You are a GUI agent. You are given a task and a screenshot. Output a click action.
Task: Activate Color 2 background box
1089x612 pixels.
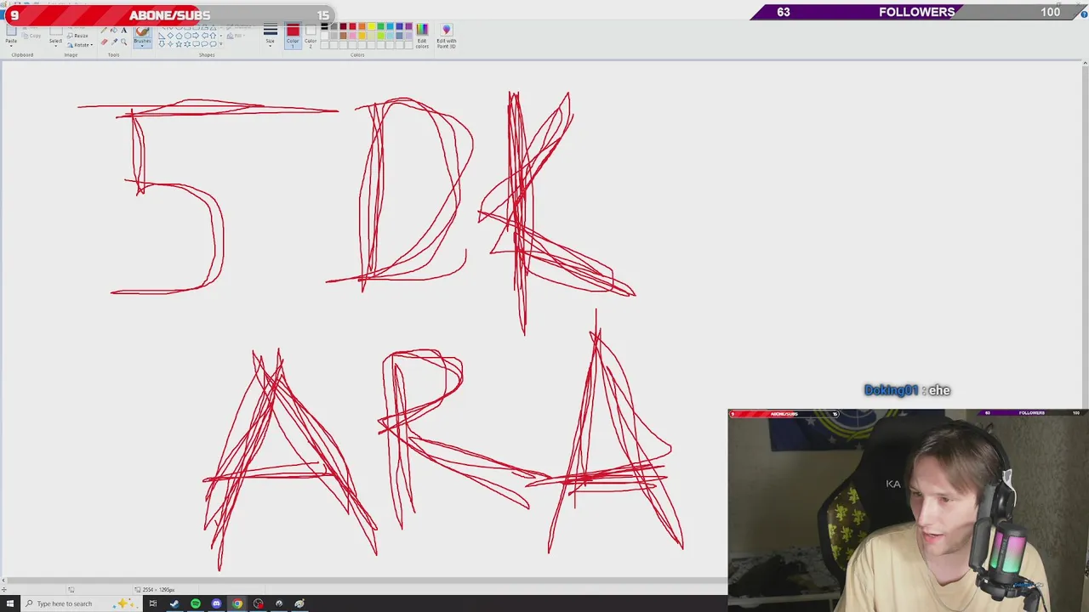(x=311, y=35)
